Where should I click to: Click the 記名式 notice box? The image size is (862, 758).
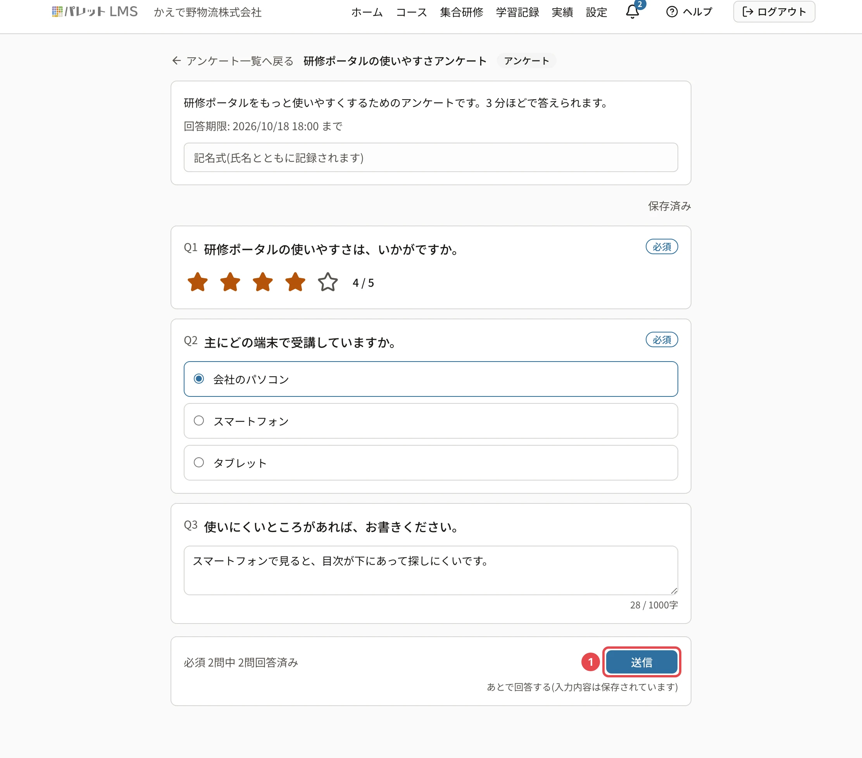(x=431, y=157)
